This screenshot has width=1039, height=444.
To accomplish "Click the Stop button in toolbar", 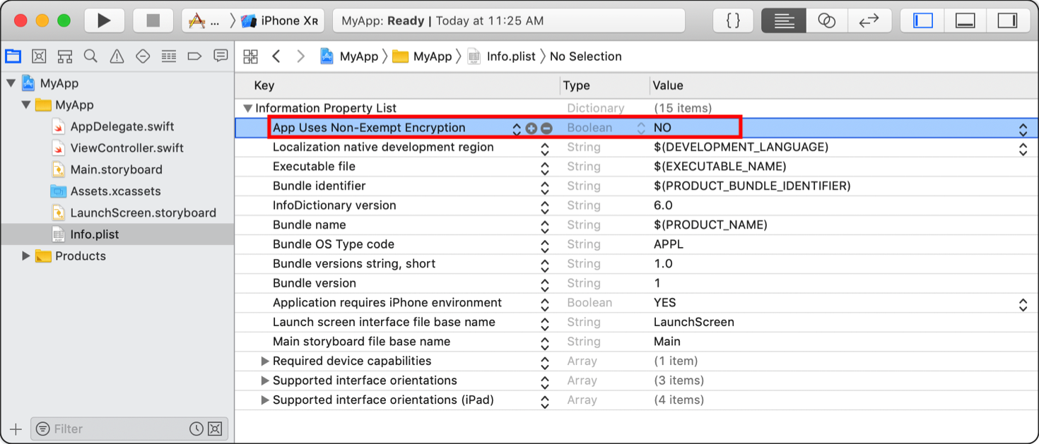I will pyautogui.click(x=153, y=20).
